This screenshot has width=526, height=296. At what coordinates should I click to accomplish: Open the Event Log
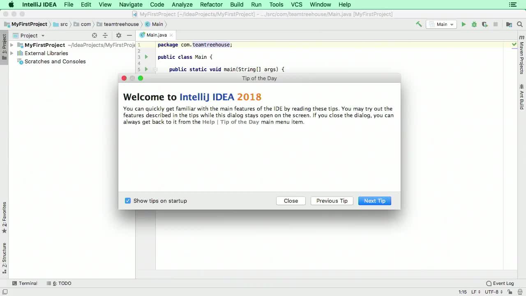[500, 283]
